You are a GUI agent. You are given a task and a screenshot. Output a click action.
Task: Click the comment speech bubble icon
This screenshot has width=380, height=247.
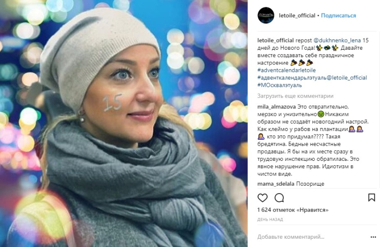(x=279, y=198)
